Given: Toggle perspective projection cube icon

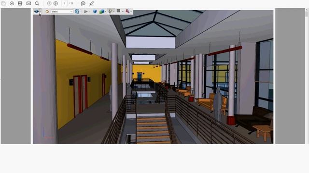Looking at the screenshot, I should (x=95, y=12).
